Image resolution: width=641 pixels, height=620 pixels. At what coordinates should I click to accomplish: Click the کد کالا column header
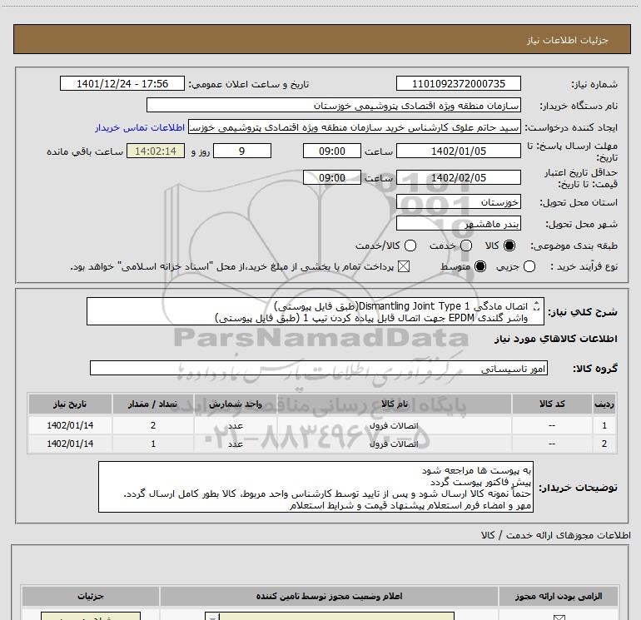[552, 404]
